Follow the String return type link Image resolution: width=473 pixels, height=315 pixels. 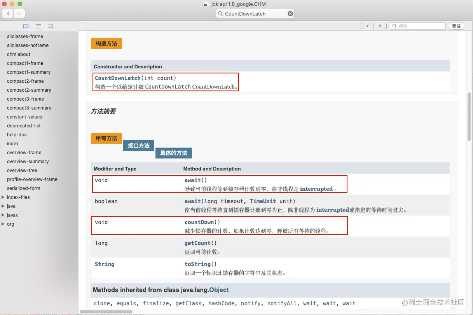(105, 264)
